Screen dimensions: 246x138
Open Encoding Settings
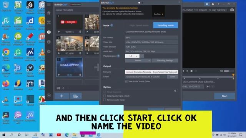click(x=165, y=61)
